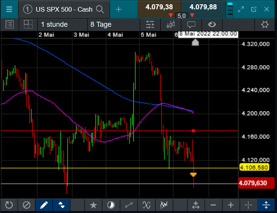The height and width of the screenshot is (213, 277).
Task: Click the 4.200,000 axis value
Action: point(256,113)
